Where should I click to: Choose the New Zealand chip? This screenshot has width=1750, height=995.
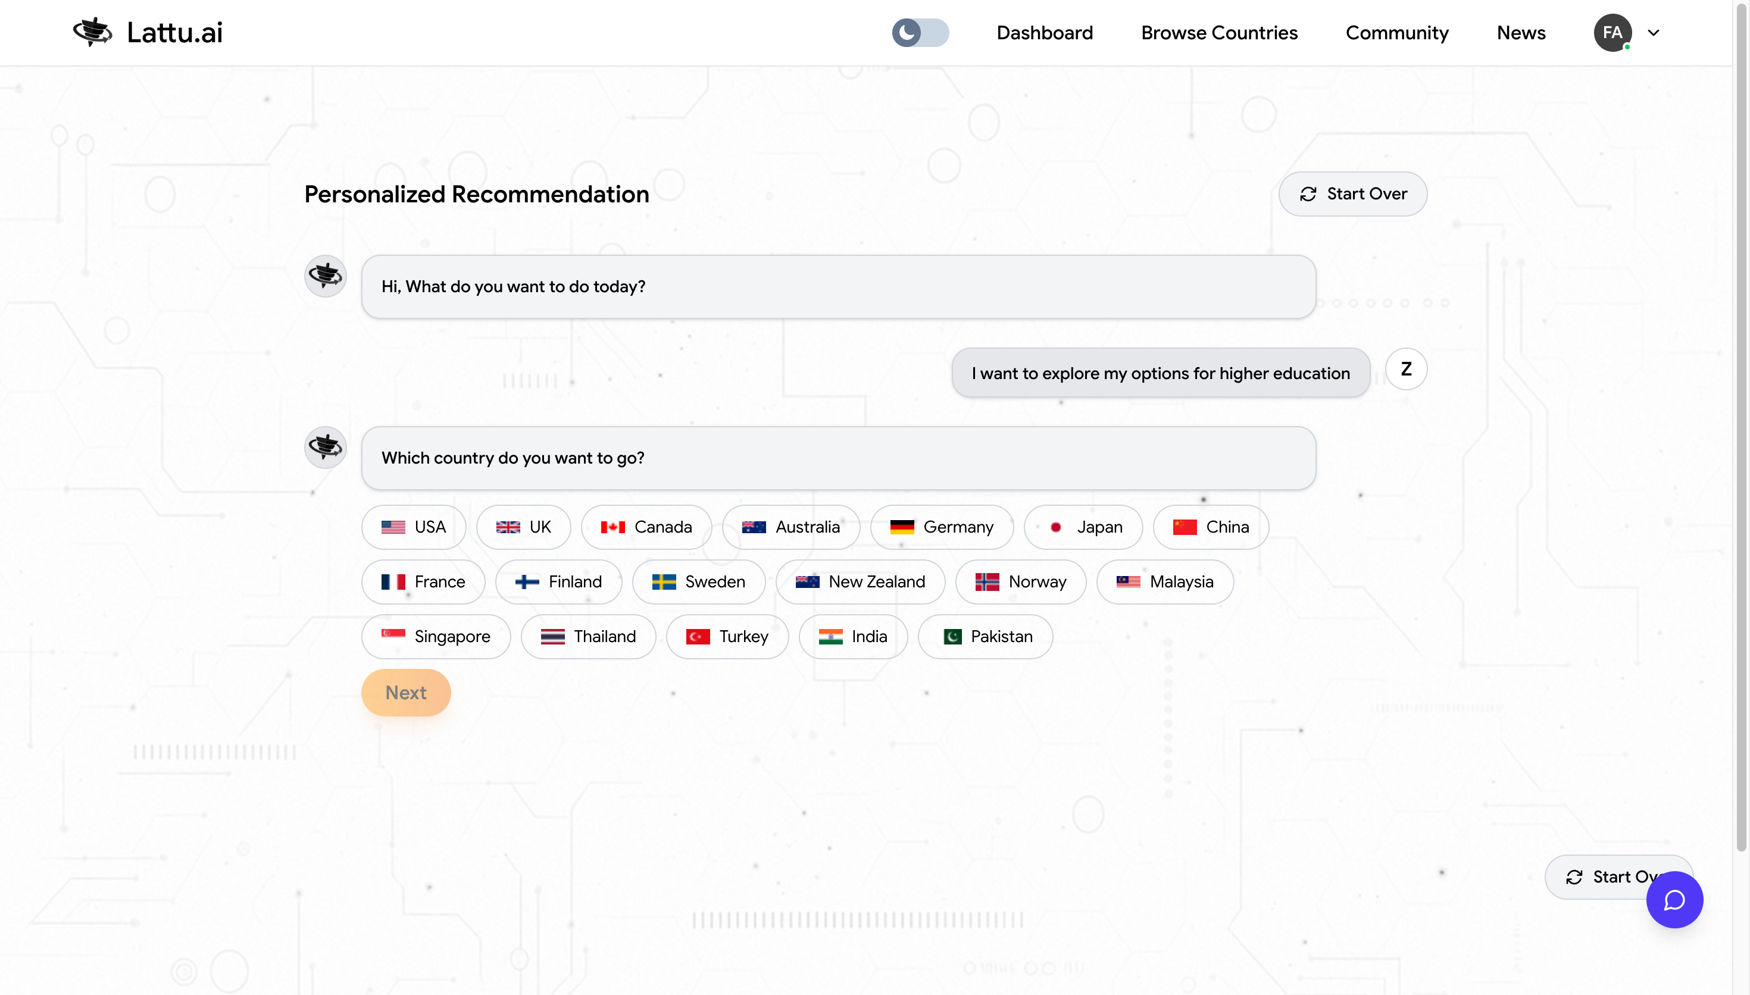(x=860, y=581)
